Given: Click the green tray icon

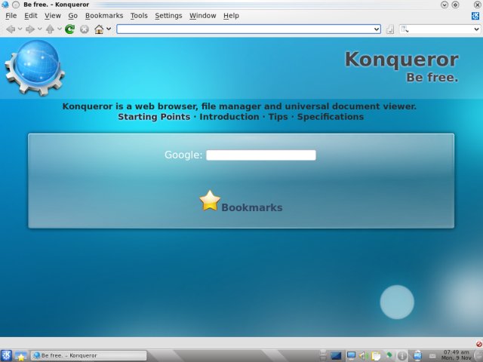Looking at the screenshot, I should click(x=389, y=355).
